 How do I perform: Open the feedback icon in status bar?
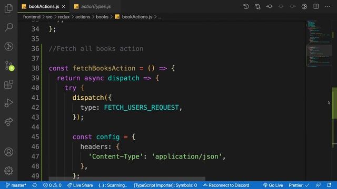(x=318, y=185)
